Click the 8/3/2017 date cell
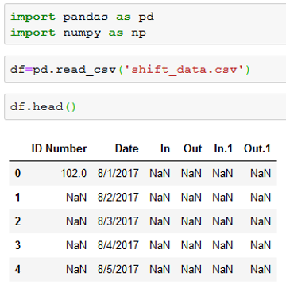 pyautogui.click(x=118, y=221)
